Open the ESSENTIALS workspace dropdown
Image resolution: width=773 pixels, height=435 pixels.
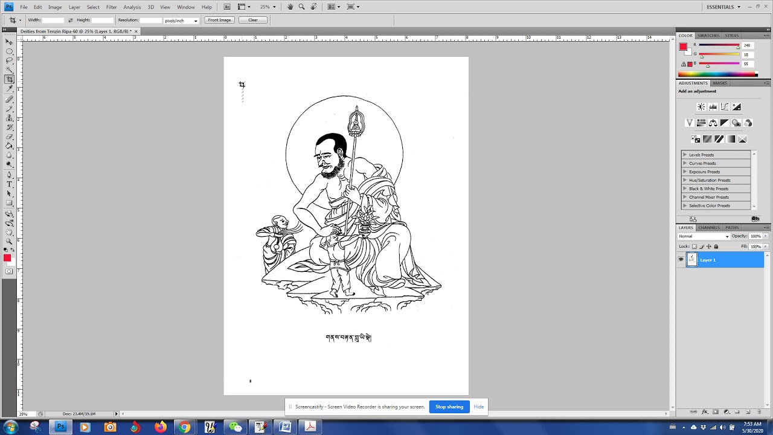(723, 7)
